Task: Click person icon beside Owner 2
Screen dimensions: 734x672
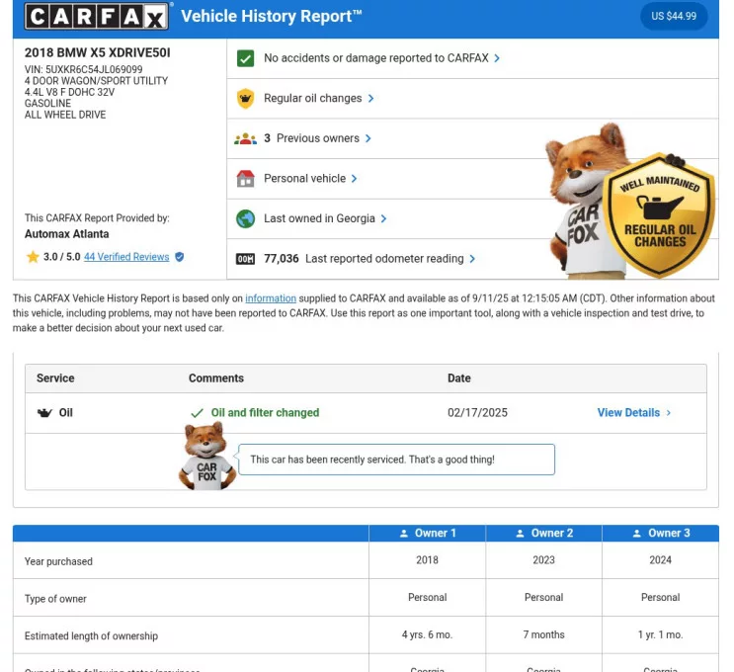Action: (x=520, y=534)
